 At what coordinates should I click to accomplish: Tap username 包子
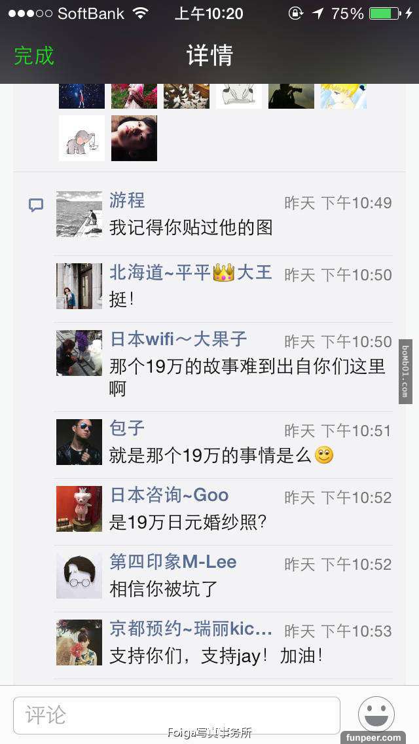(127, 428)
